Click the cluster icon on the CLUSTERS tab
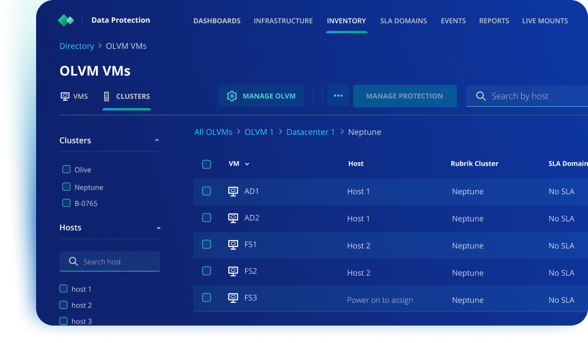 107,96
